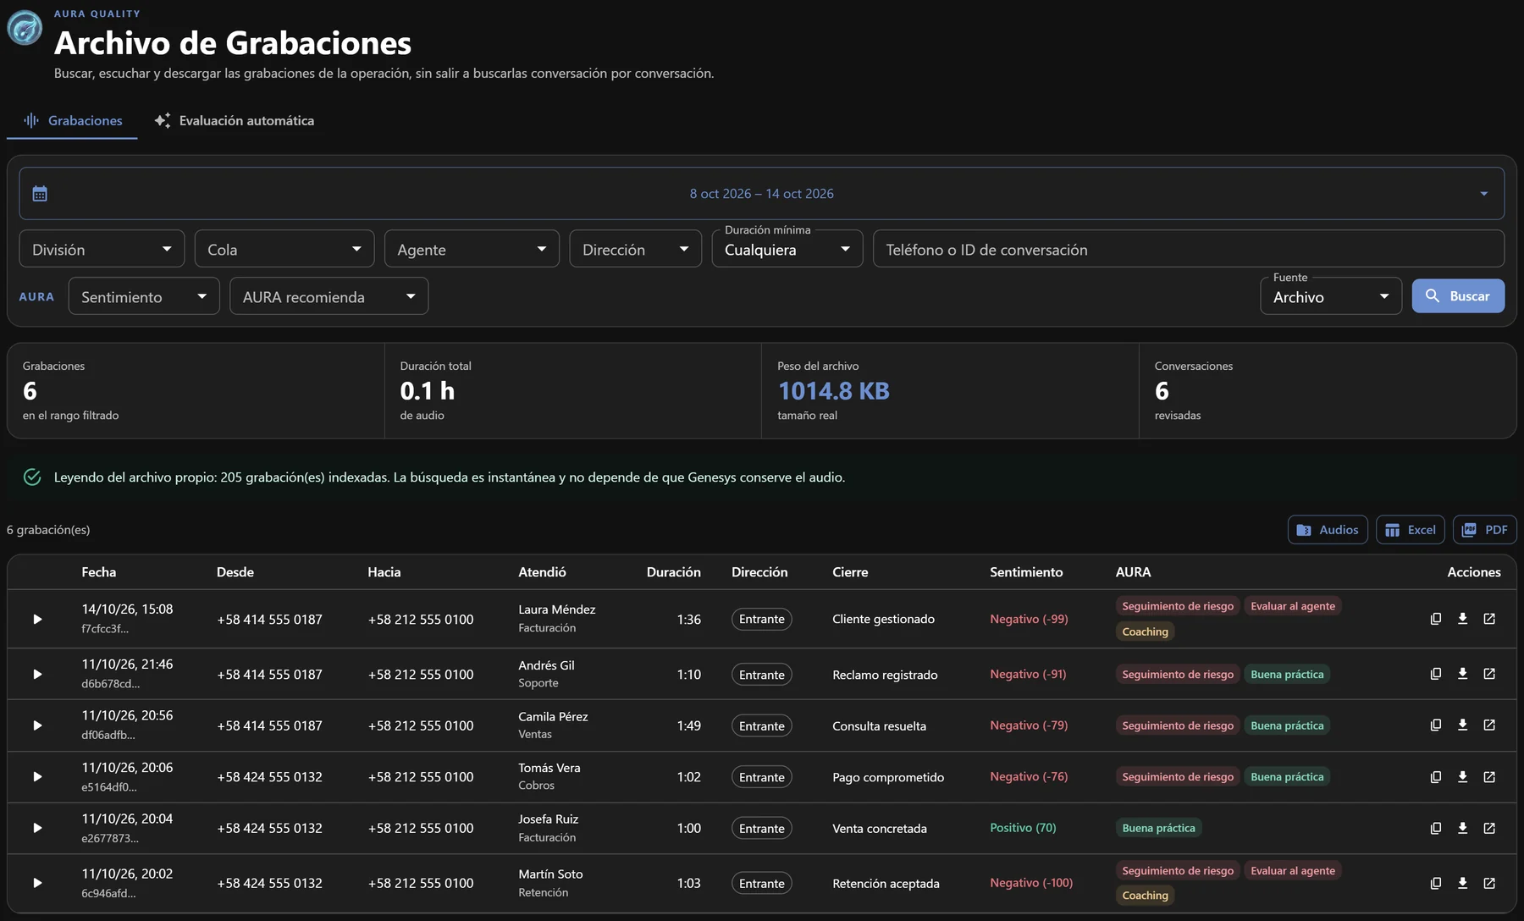Switch to the Grabaciones tab
This screenshot has height=921, width=1524.
click(x=72, y=120)
